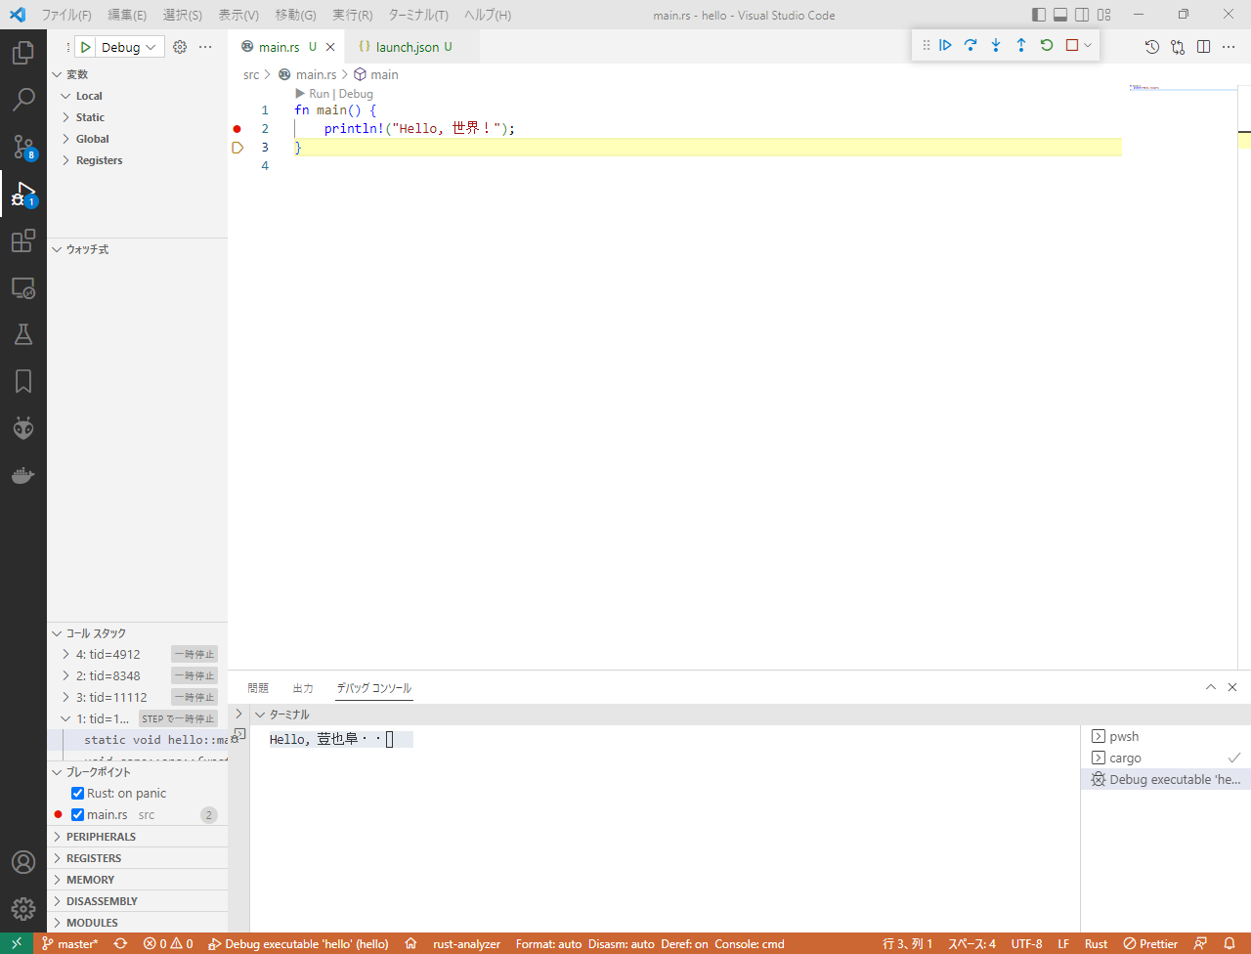Click the rust-analyzer status bar item
Screen dimensions: 1251x954
tap(466, 944)
